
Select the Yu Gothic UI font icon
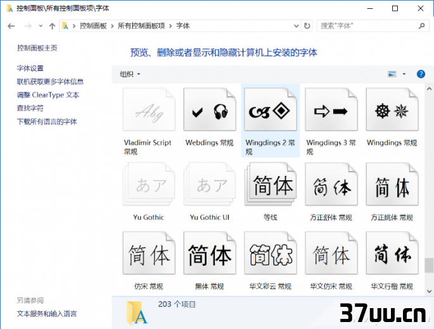click(210, 184)
